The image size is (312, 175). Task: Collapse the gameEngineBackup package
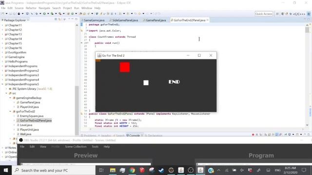coord(10,98)
